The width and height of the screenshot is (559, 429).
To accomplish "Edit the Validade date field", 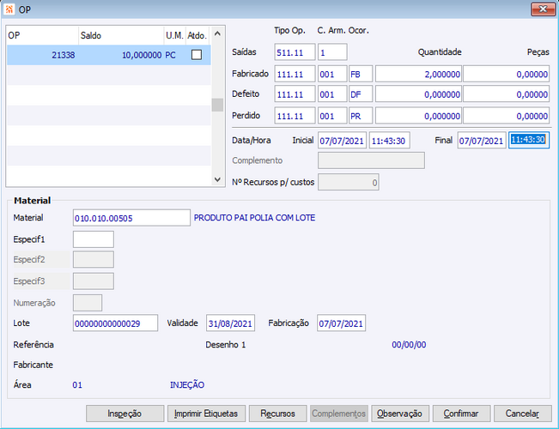I will click(x=230, y=323).
